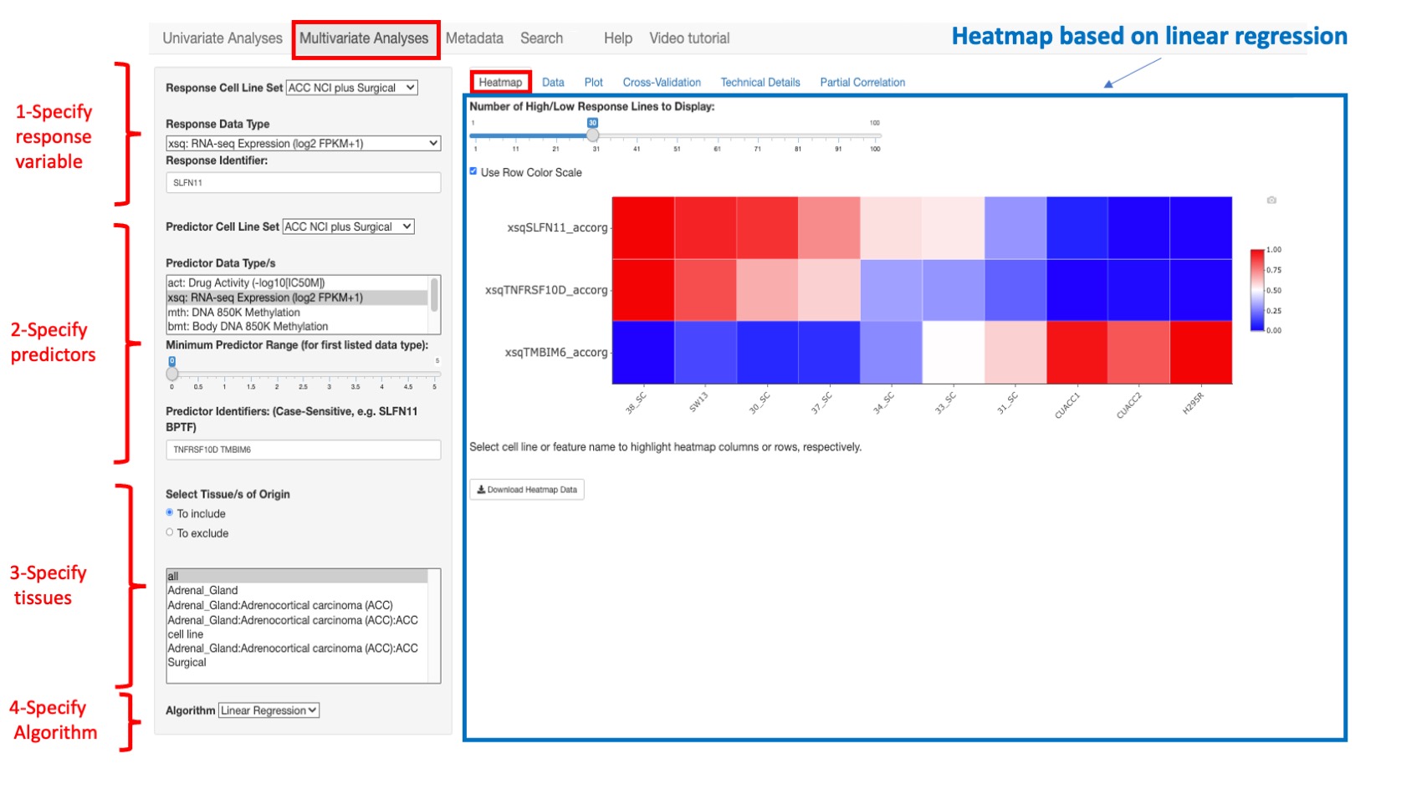Click the camera snapshot icon above the heatmap
Viewport: 1422px width, 799px height.
point(1272,201)
